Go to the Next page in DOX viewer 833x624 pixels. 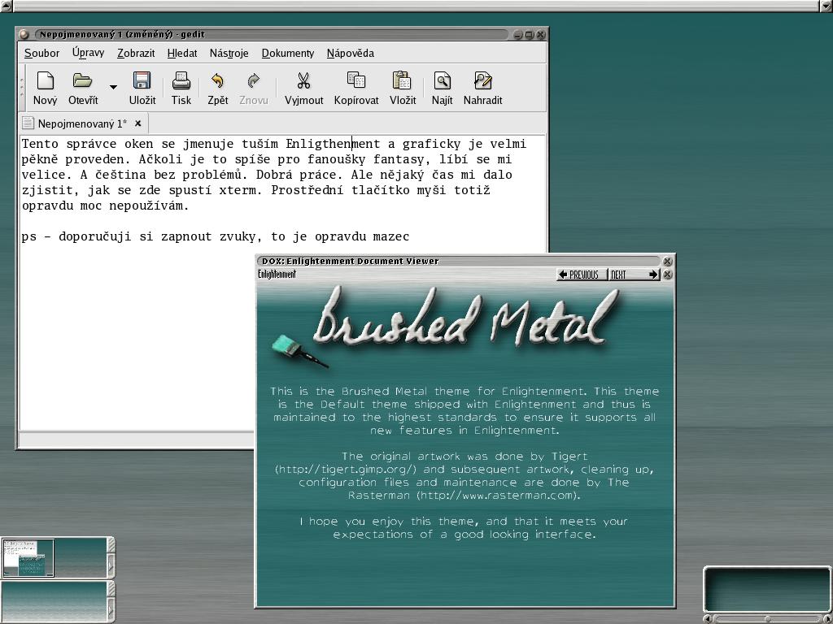pyautogui.click(x=634, y=275)
